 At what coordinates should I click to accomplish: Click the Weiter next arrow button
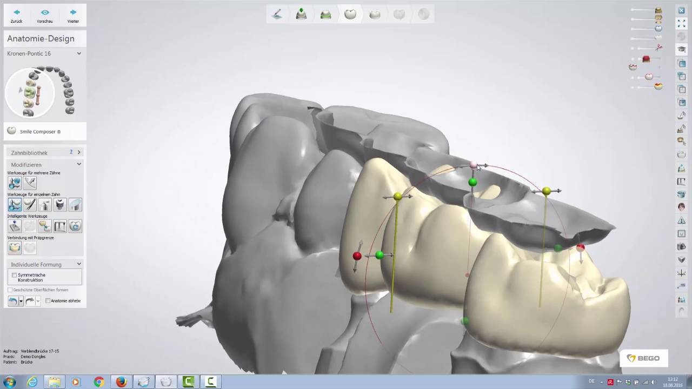pos(73,15)
